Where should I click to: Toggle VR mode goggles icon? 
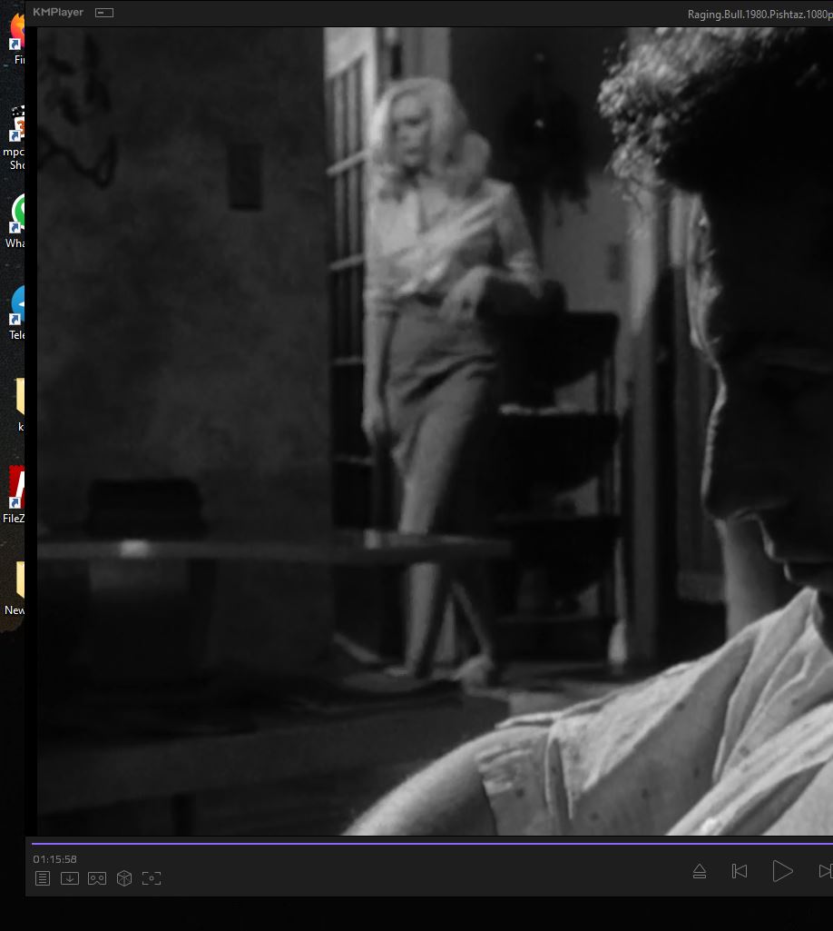(x=97, y=878)
